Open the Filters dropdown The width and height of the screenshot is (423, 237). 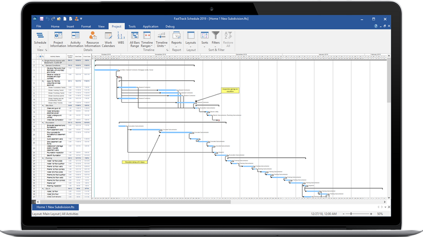pyautogui.click(x=216, y=39)
